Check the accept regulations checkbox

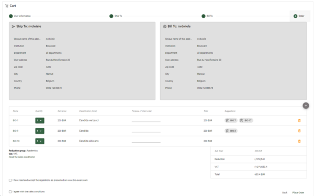tap(10, 180)
